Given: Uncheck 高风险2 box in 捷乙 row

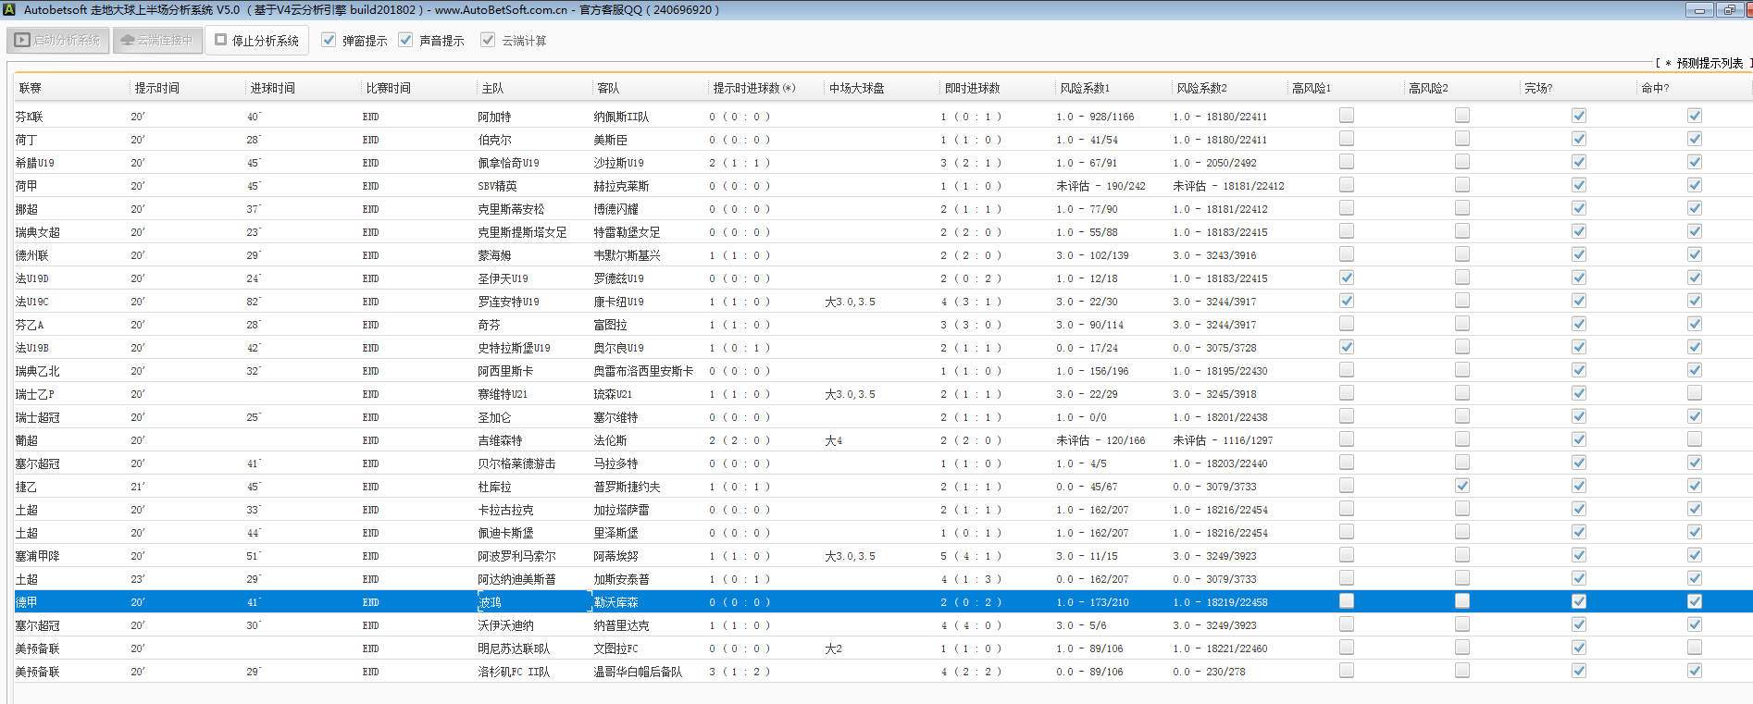Looking at the screenshot, I should 1462,486.
